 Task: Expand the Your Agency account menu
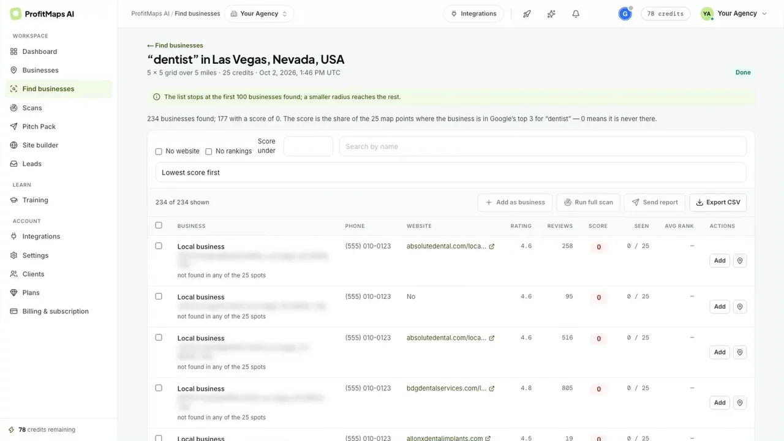734,13
